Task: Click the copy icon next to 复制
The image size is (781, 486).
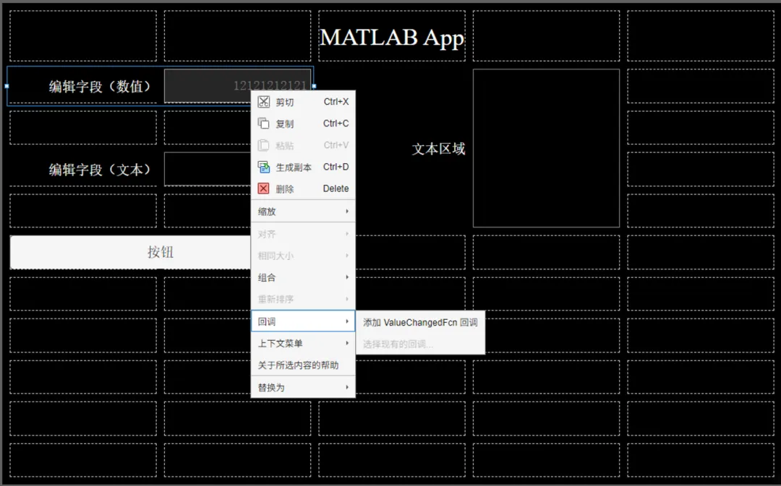Action: 263,123
